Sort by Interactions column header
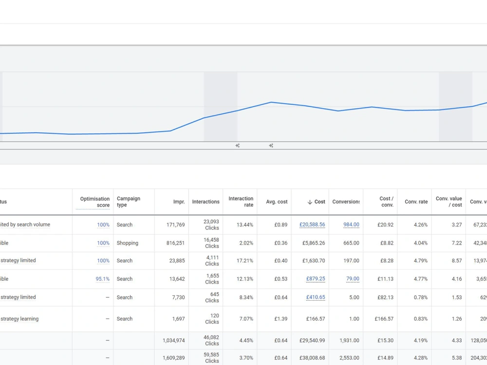487x365 pixels. click(206, 202)
